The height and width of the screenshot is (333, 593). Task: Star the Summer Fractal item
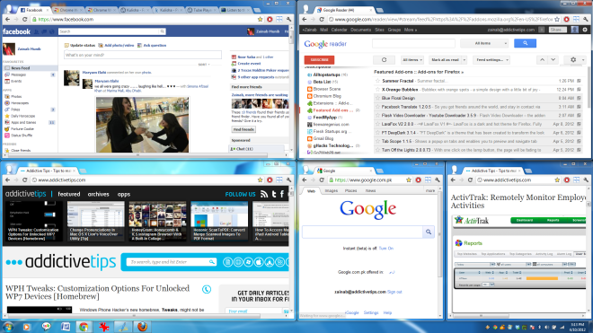tap(377, 81)
